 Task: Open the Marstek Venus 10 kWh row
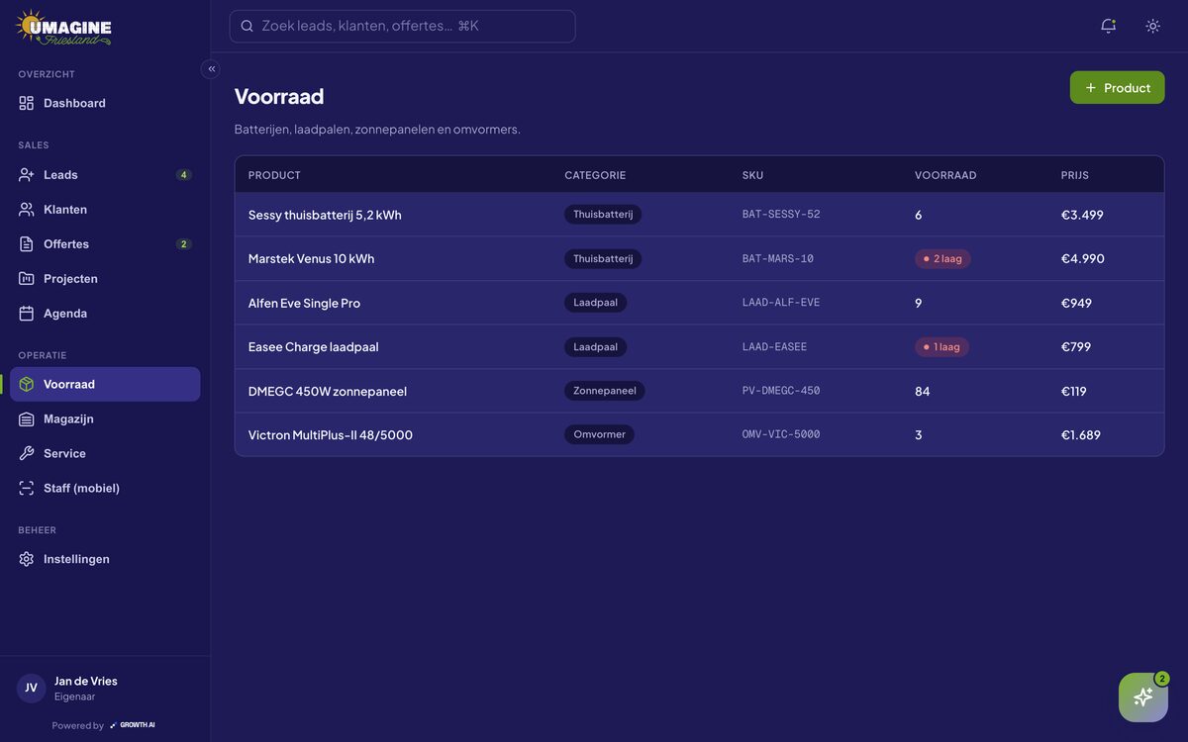[699, 258]
